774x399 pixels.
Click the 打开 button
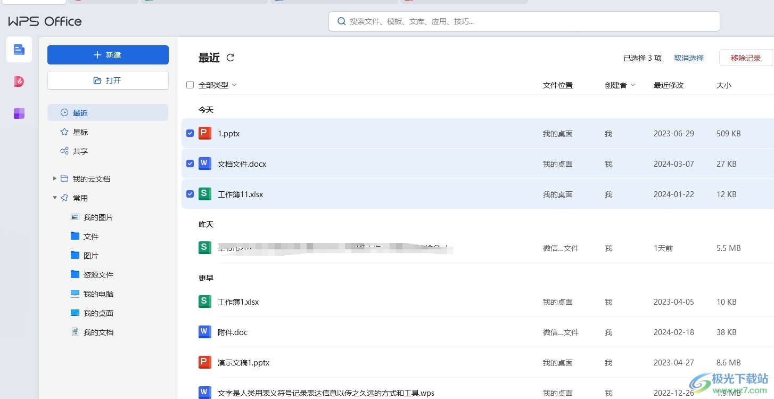point(108,80)
